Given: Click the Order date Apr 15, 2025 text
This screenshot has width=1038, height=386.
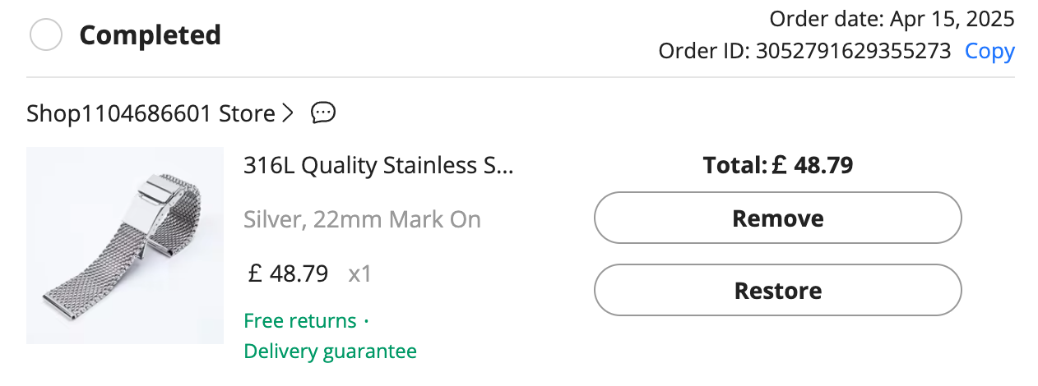Looking at the screenshot, I should tap(892, 18).
